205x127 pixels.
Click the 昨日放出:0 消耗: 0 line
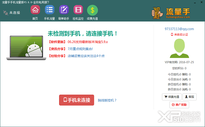[179, 89]
